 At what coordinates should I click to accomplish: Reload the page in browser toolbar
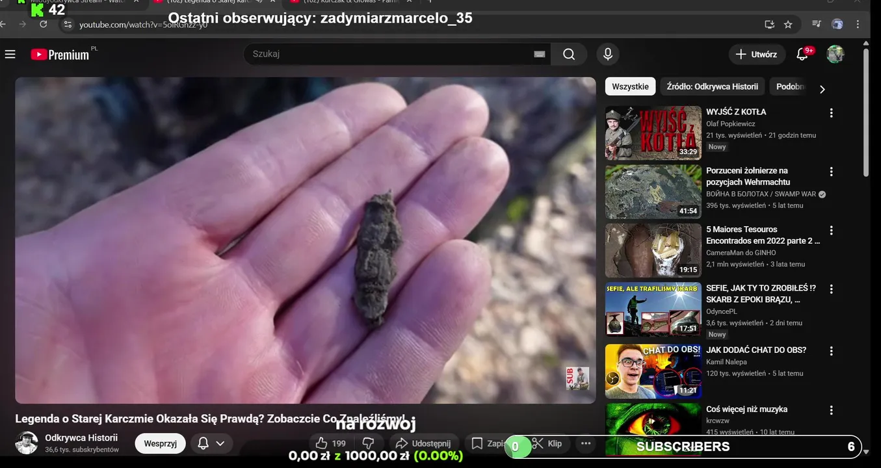(44, 24)
